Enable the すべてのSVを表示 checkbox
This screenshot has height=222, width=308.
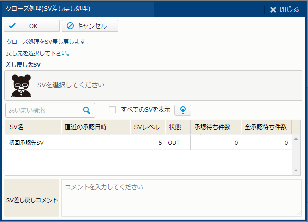(x=112, y=110)
